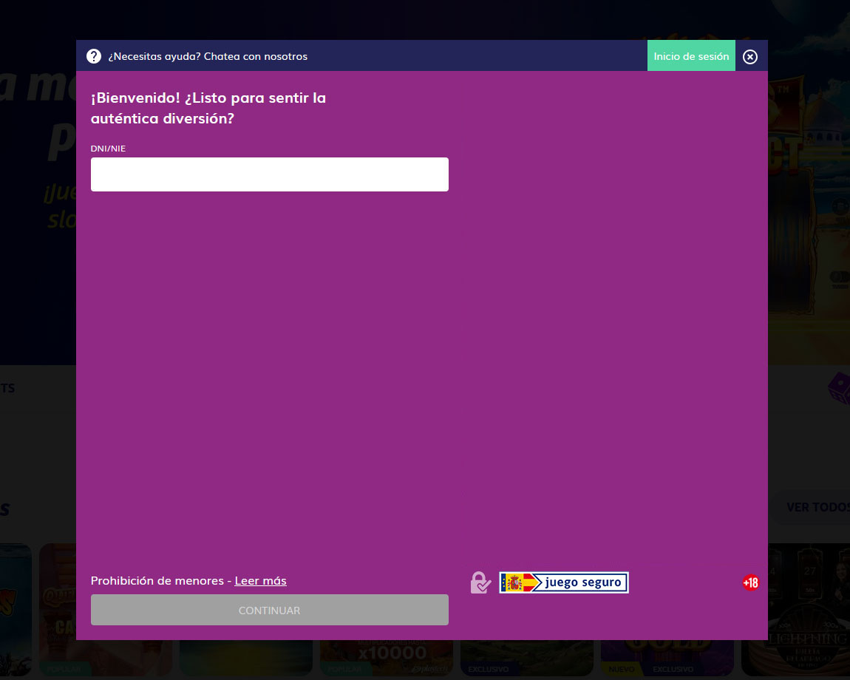
Task: Click the red +18 age restriction icon
Action: point(750,582)
